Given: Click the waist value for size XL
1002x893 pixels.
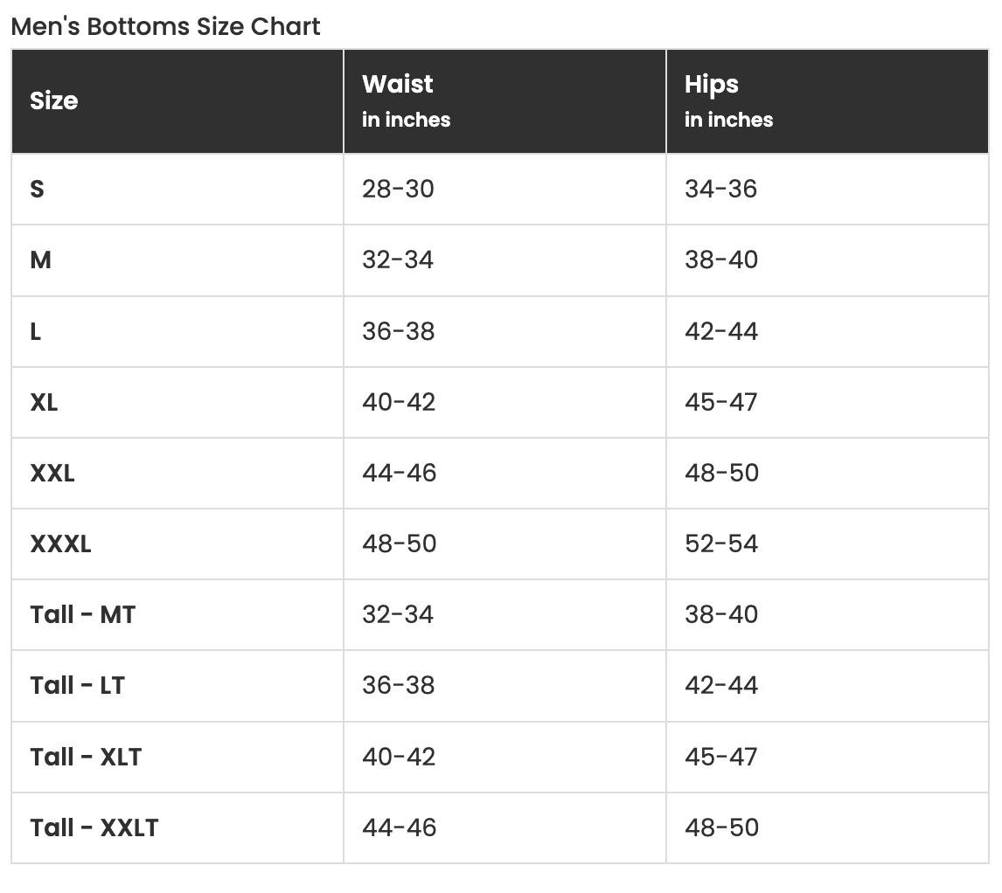Looking at the screenshot, I should [399, 402].
